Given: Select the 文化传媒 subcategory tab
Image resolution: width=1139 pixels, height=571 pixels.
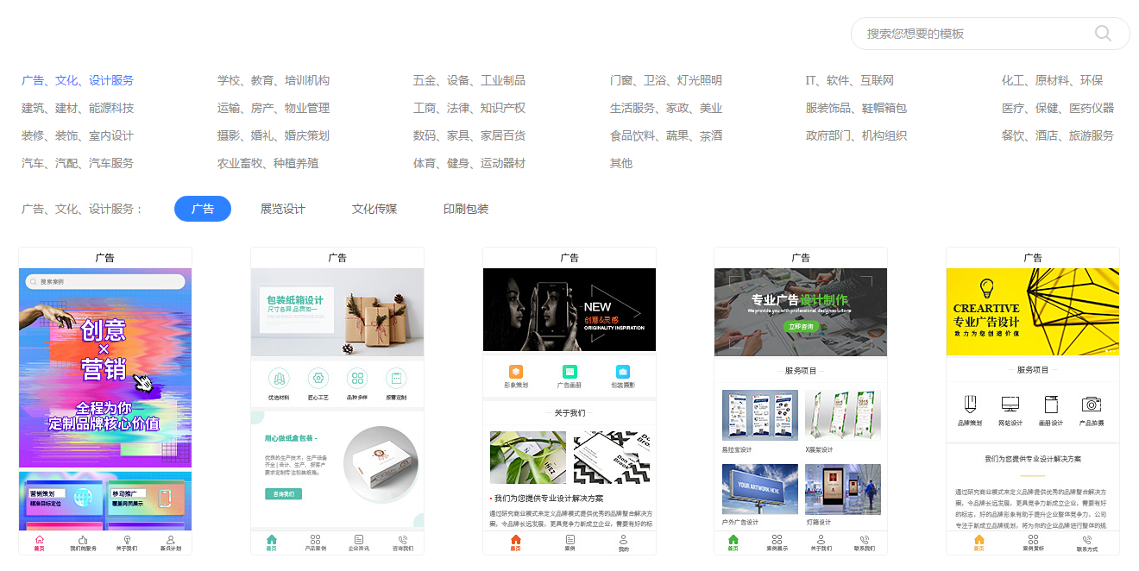Looking at the screenshot, I should point(374,209).
